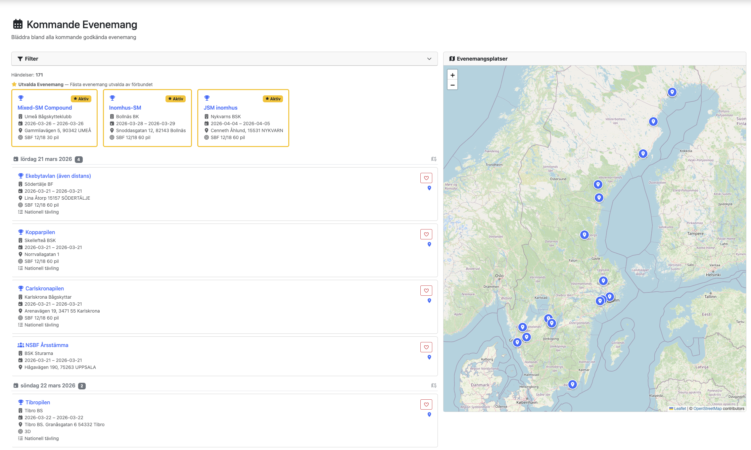Click heart icon on NSBF Årsstämma
The height and width of the screenshot is (450, 751).
point(426,347)
